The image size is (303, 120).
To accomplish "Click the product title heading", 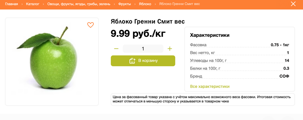I will (x=148, y=21).
